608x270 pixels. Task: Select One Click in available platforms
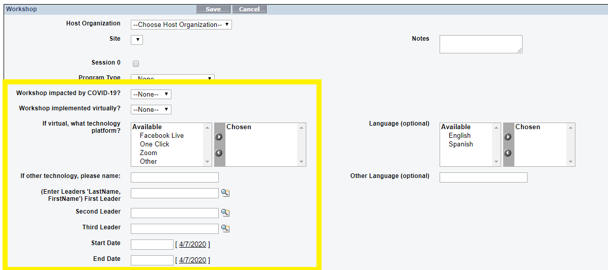coord(155,144)
